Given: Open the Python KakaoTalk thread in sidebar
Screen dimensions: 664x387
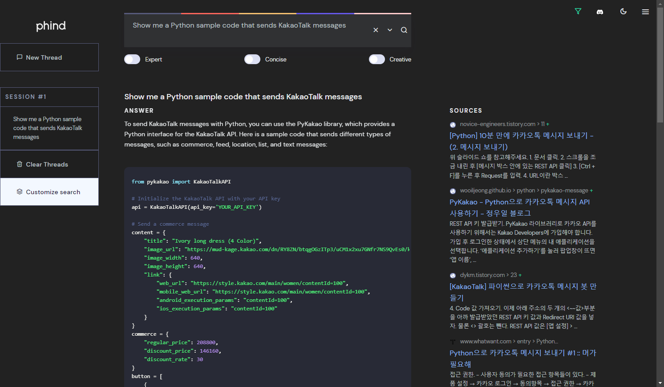Looking at the screenshot, I should point(49,128).
